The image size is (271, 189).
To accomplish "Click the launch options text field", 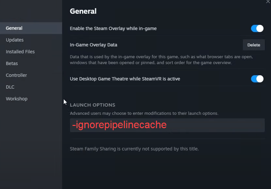I will click(167, 125).
